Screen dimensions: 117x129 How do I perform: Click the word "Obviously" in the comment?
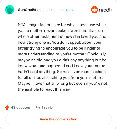click(x=97, y=54)
